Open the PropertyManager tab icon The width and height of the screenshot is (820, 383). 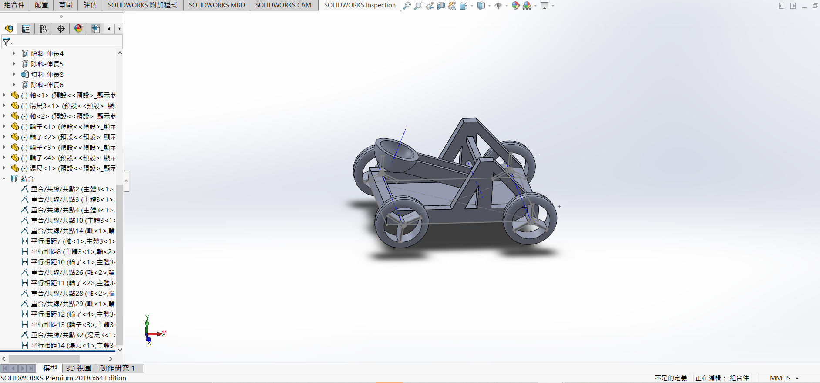26,29
